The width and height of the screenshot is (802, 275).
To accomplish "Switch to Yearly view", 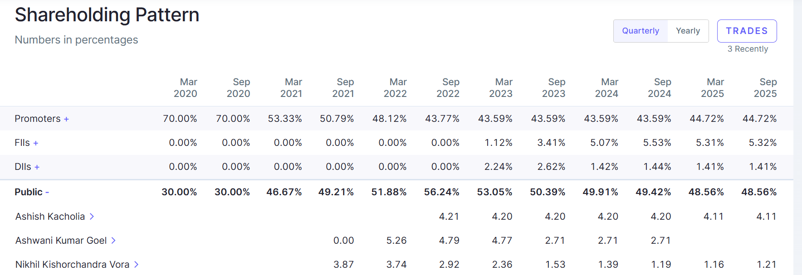I will coord(688,31).
